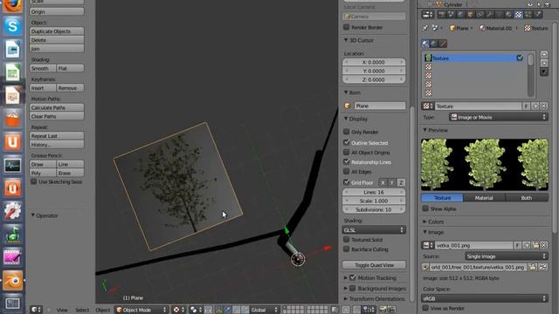Click Duplicate Objects button
Viewport: 559px width, 314px height.
coord(57,31)
